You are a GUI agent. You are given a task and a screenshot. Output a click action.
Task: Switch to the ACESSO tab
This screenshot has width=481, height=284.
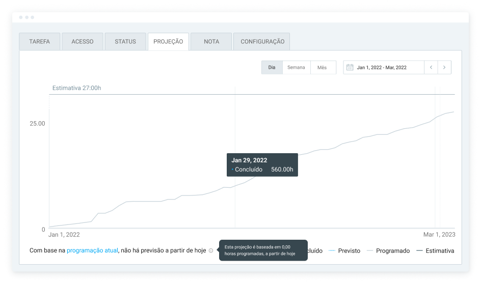[x=83, y=42]
